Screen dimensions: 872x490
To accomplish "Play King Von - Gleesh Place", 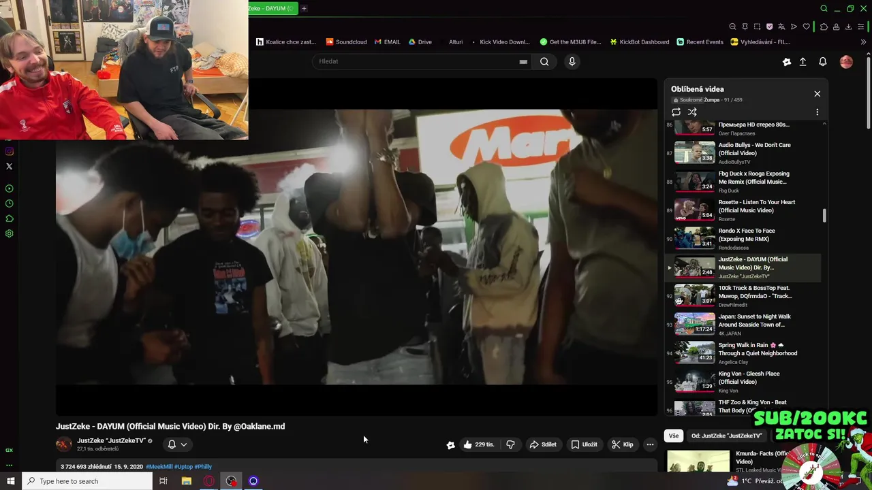I will click(743, 381).
